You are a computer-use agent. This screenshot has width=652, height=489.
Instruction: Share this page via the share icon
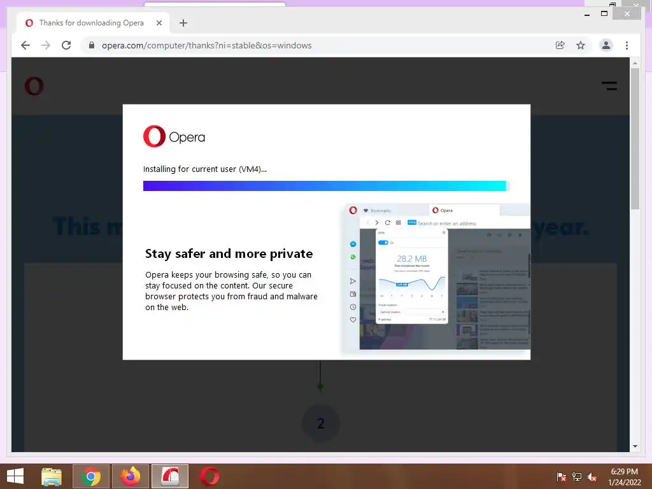[560, 45]
